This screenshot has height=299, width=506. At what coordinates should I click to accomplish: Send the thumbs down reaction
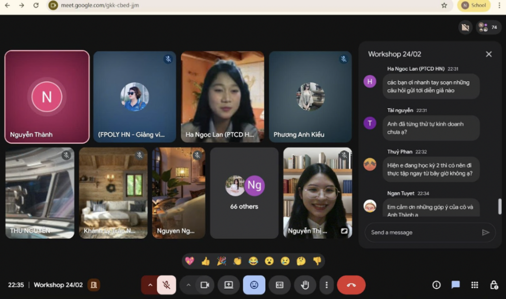317,261
